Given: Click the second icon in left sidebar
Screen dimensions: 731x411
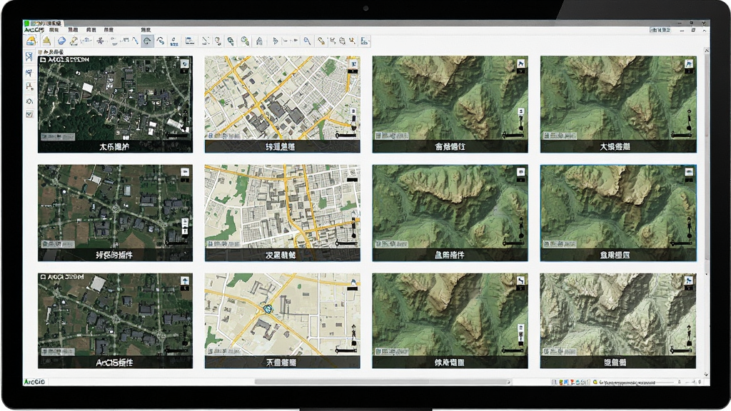Looking at the screenshot, I should tap(29, 73).
